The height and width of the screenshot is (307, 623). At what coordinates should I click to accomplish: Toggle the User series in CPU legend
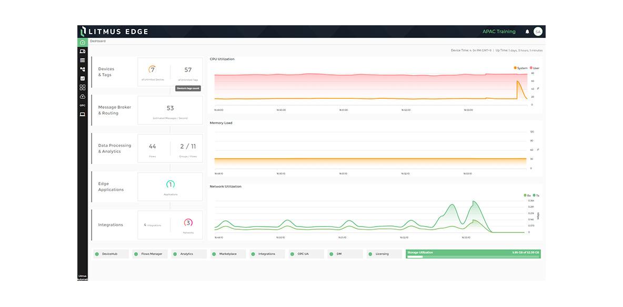tap(535, 68)
